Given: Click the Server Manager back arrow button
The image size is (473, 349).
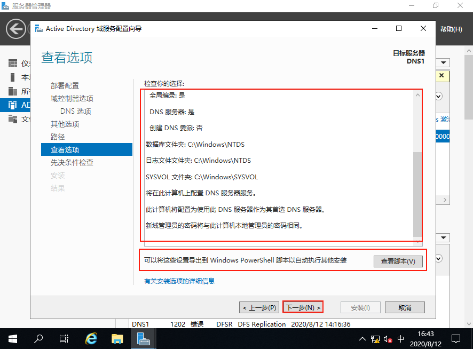Looking at the screenshot, I should coord(15,29).
